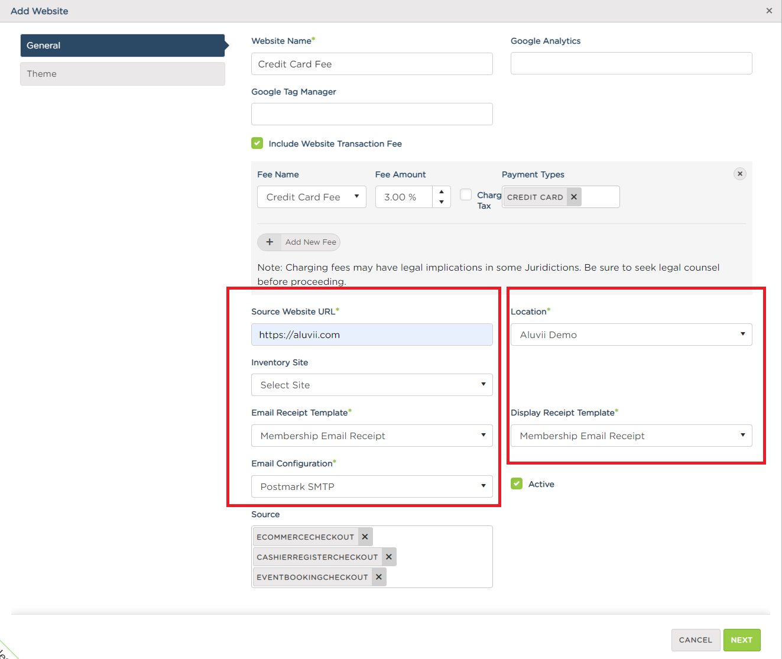The image size is (782, 659).
Task: Click the Add New Fee button
Action: click(298, 242)
